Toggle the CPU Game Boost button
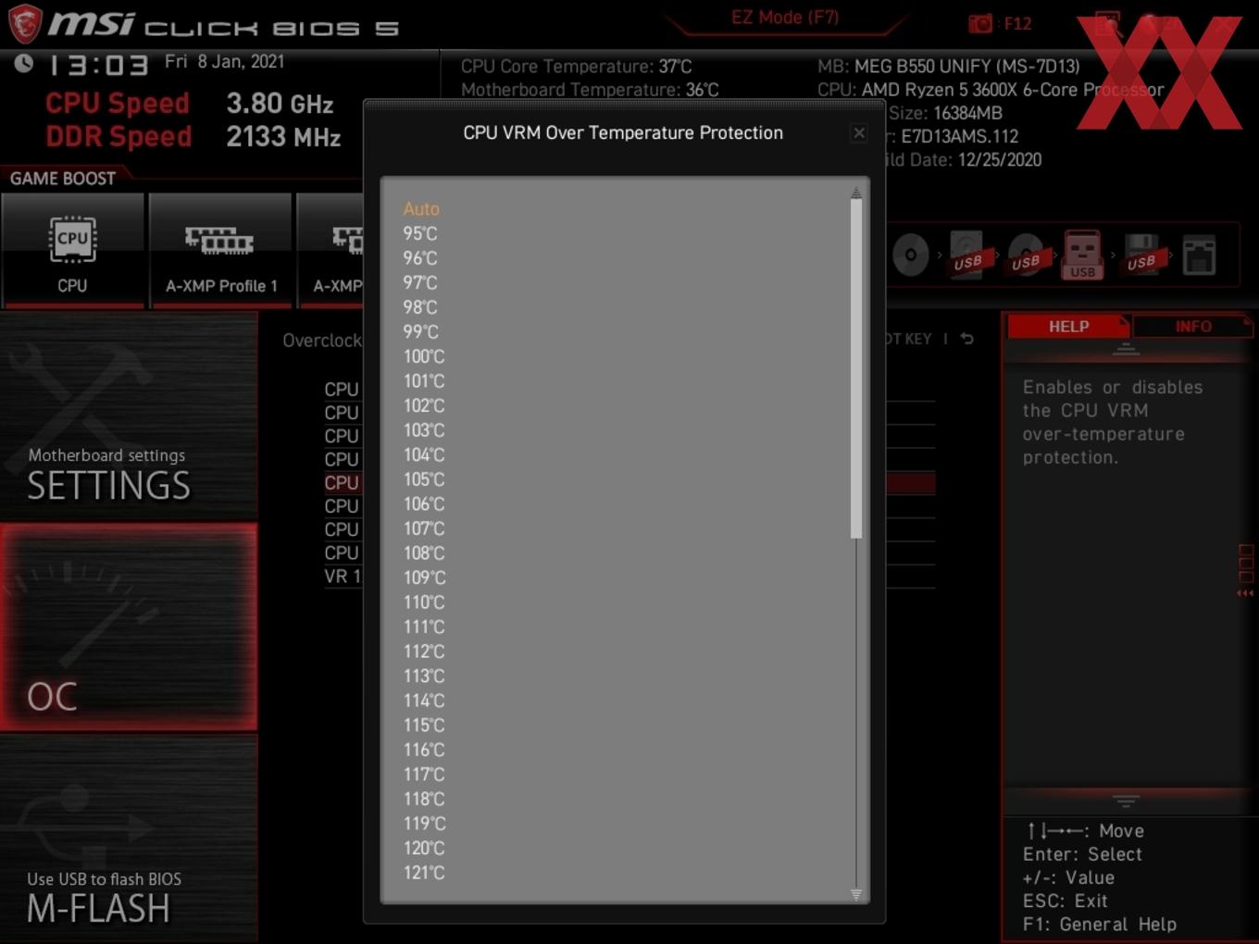Screen dimensions: 1259x944 point(73,250)
